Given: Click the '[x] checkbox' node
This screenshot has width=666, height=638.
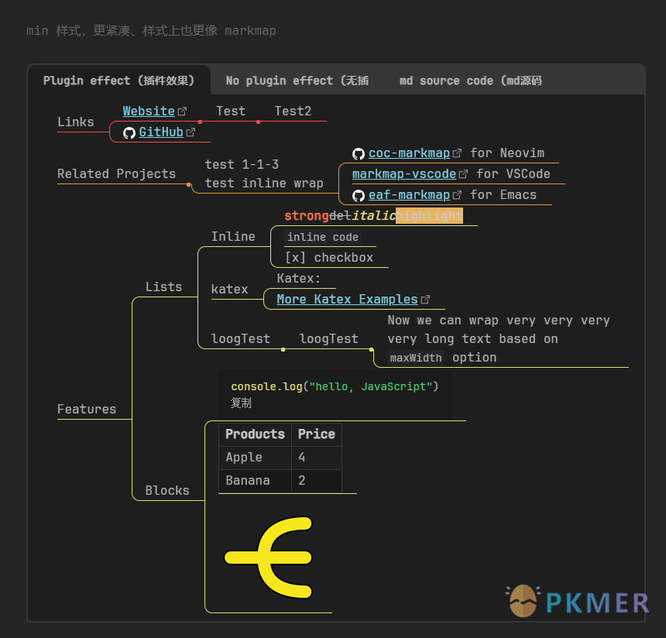Looking at the screenshot, I should click(329, 257).
